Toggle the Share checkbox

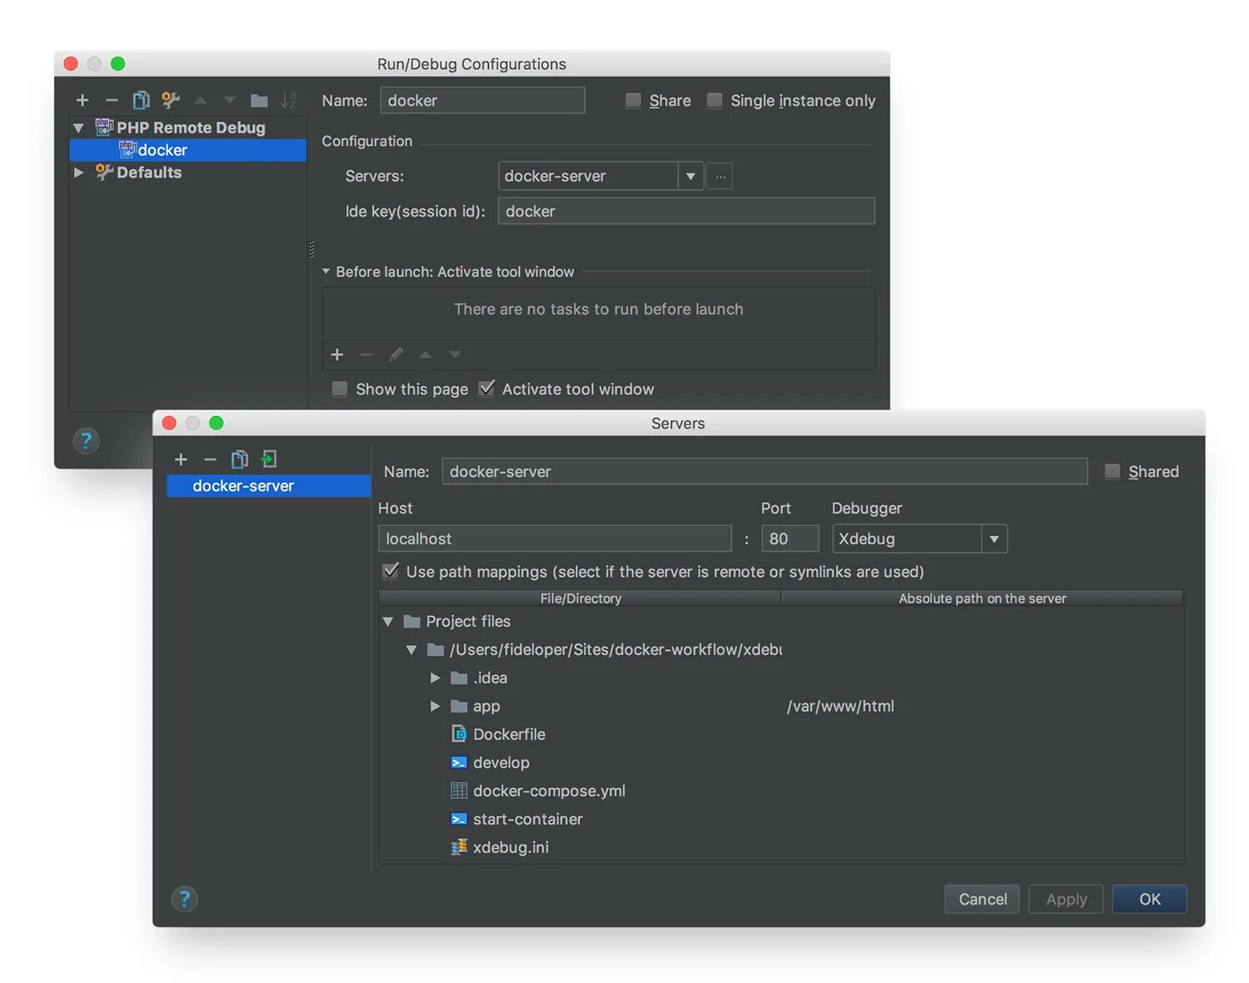click(x=634, y=101)
